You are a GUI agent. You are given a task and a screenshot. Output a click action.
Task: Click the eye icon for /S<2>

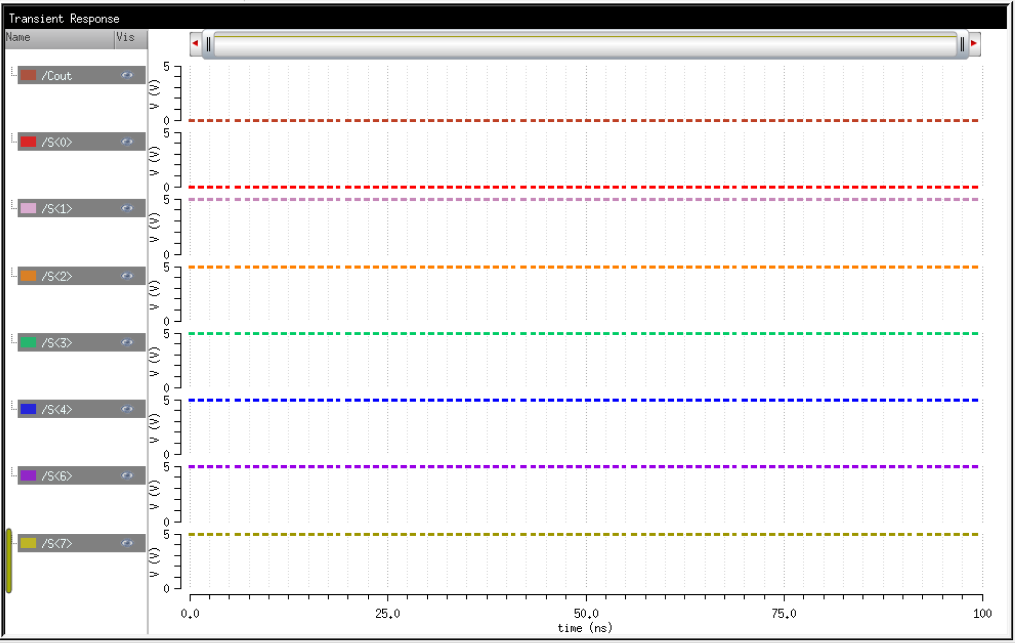click(x=127, y=276)
